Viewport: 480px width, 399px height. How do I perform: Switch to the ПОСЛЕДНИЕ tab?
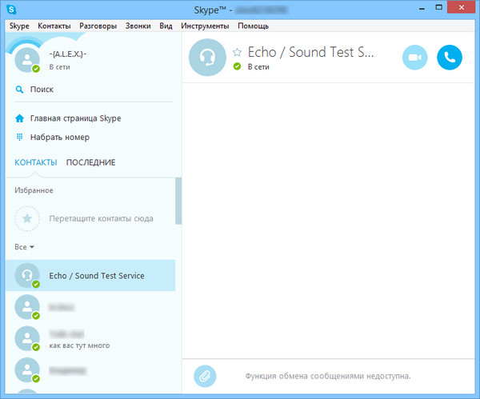pyautogui.click(x=90, y=162)
